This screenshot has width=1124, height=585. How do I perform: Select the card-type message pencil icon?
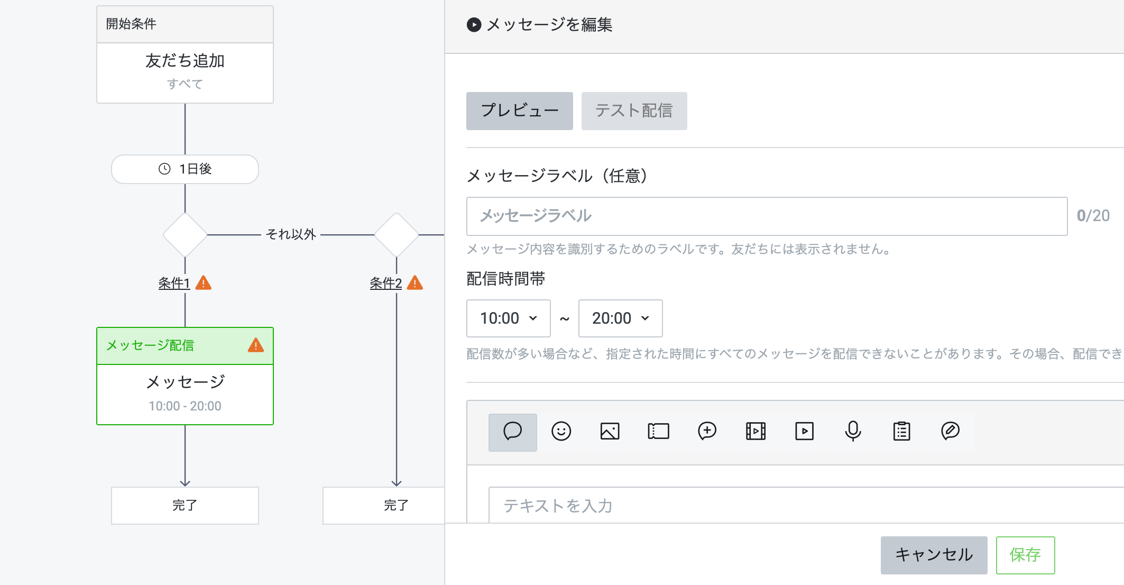coord(950,432)
